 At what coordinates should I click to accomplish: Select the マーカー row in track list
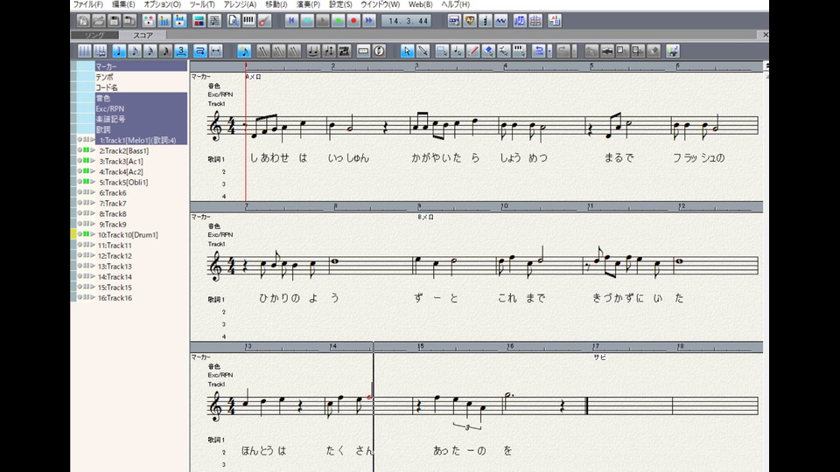point(141,66)
